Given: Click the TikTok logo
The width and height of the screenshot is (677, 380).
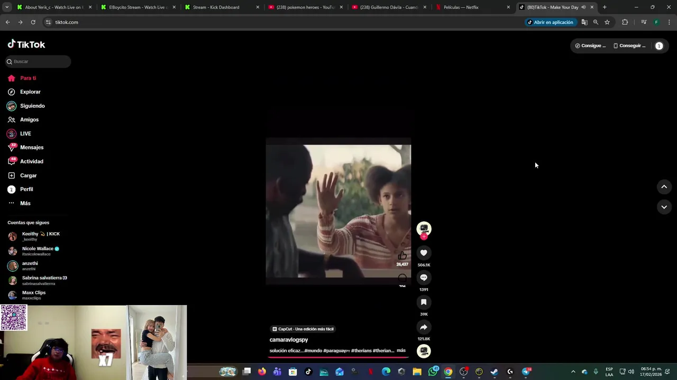Looking at the screenshot, I should [26, 44].
